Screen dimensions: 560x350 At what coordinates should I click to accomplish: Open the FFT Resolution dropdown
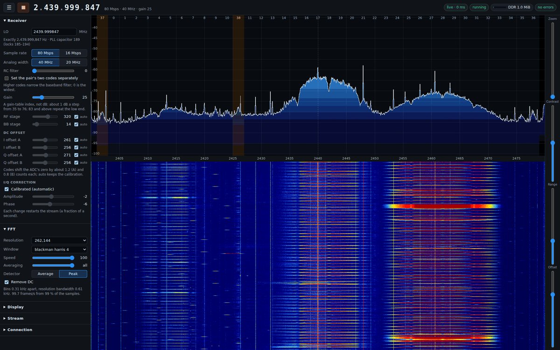59,240
